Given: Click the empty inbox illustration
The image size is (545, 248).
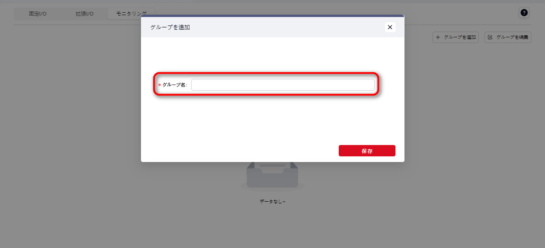Looking at the screenshot, I should [272, 176].
